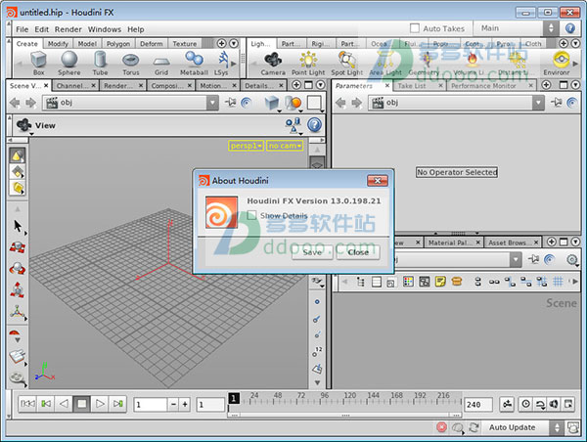
Task: Add a Camera from the shelf
Action: [273, 63]
